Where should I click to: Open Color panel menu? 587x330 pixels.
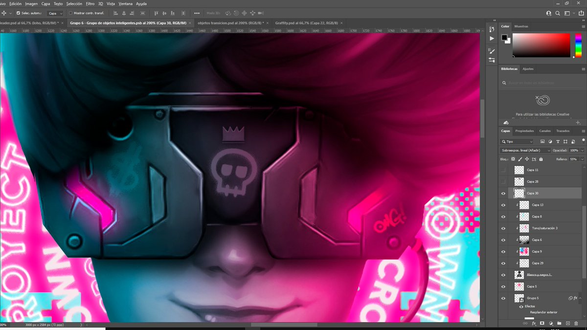point(584,26)
